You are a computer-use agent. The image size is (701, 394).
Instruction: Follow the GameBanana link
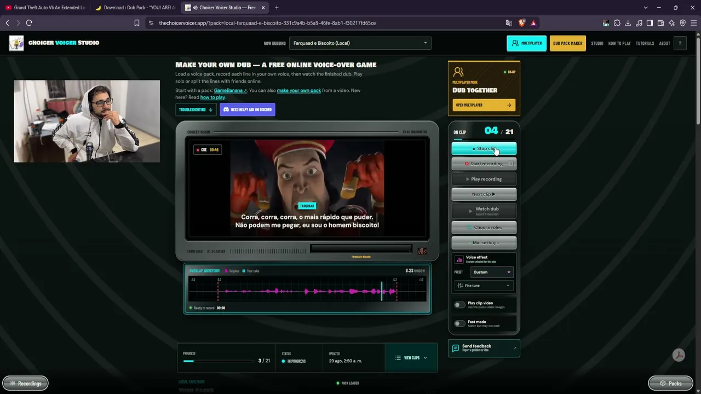point(230,90)
